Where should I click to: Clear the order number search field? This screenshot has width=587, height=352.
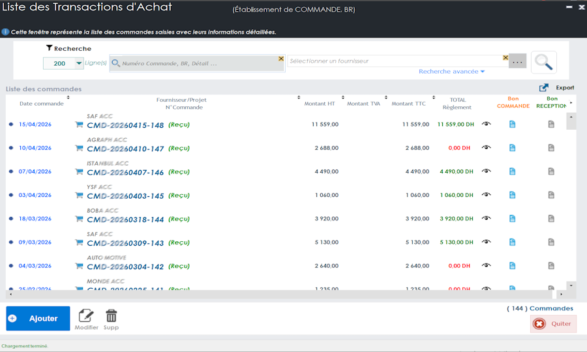pos(280,59)
